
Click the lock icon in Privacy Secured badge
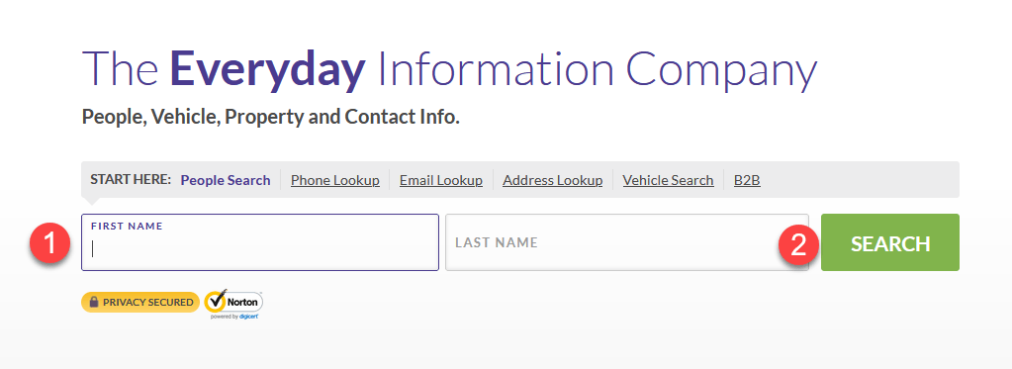pos(94,302)
